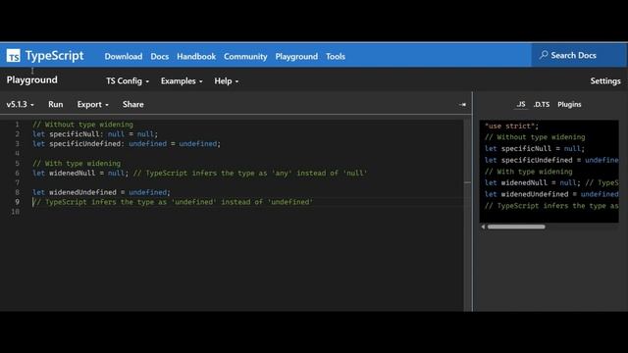Screen dimensions: 628x353
Task: Click the '// With type widening' comment in editor
Action: coord(77,164)
